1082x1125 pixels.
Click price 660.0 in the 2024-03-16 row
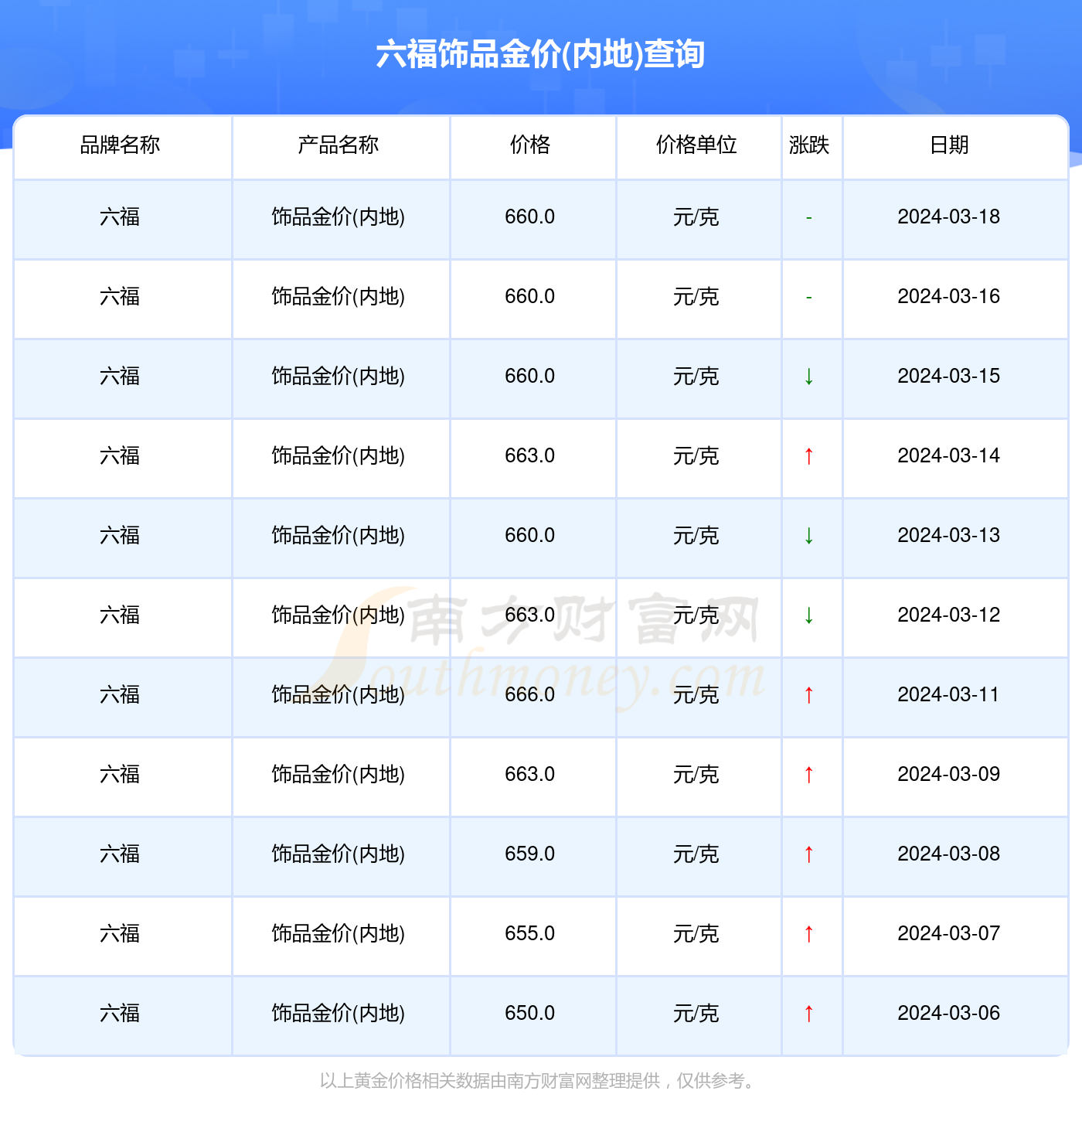click(x=530, y=296)
